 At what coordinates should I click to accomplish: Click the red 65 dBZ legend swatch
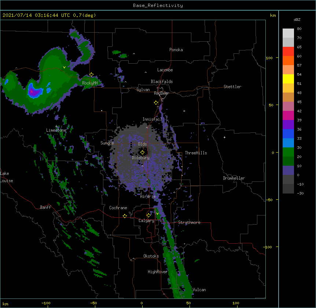tap(288, 52)
